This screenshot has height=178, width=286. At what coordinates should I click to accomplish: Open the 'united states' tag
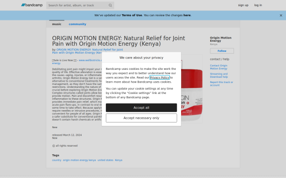105,160
